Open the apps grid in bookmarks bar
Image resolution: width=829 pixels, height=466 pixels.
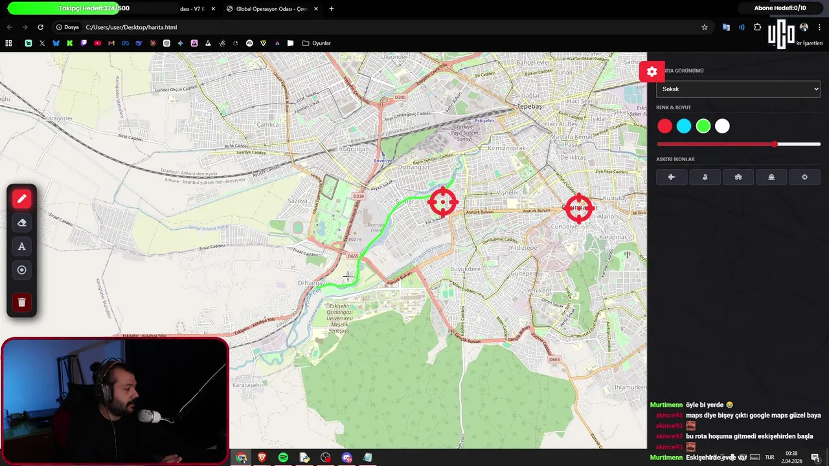click(x=8, y=43)
